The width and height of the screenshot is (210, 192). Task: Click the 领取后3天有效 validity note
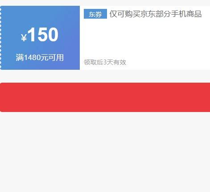[x=105, y=62]
